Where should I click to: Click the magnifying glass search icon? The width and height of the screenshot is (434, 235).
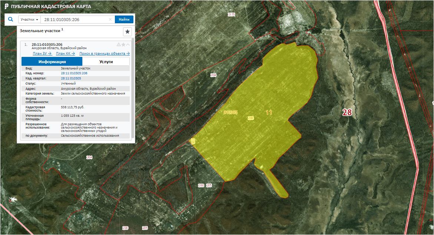click(x=10, y=19)
